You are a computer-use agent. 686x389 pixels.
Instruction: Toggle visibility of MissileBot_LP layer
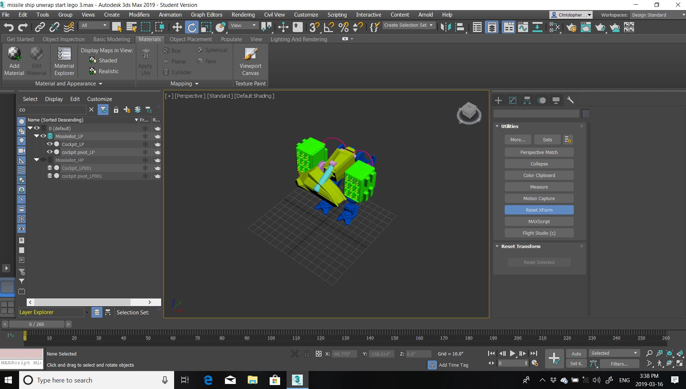pos(43,136)
